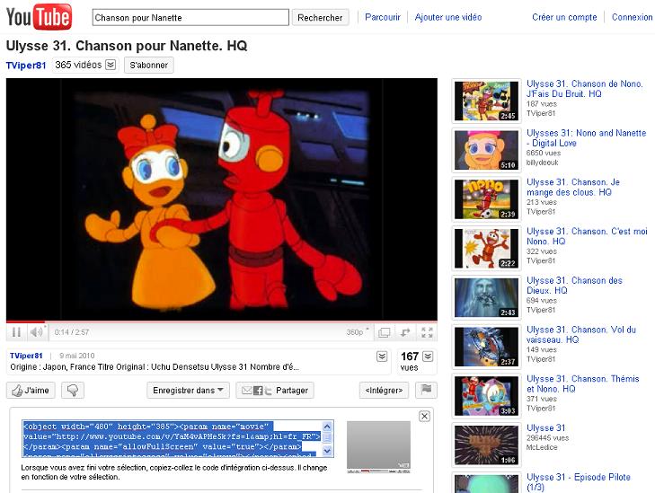Open Ulysse 31. Chanson de Nono title link
This screenshot has width=655, height=493.
(584, 89)
